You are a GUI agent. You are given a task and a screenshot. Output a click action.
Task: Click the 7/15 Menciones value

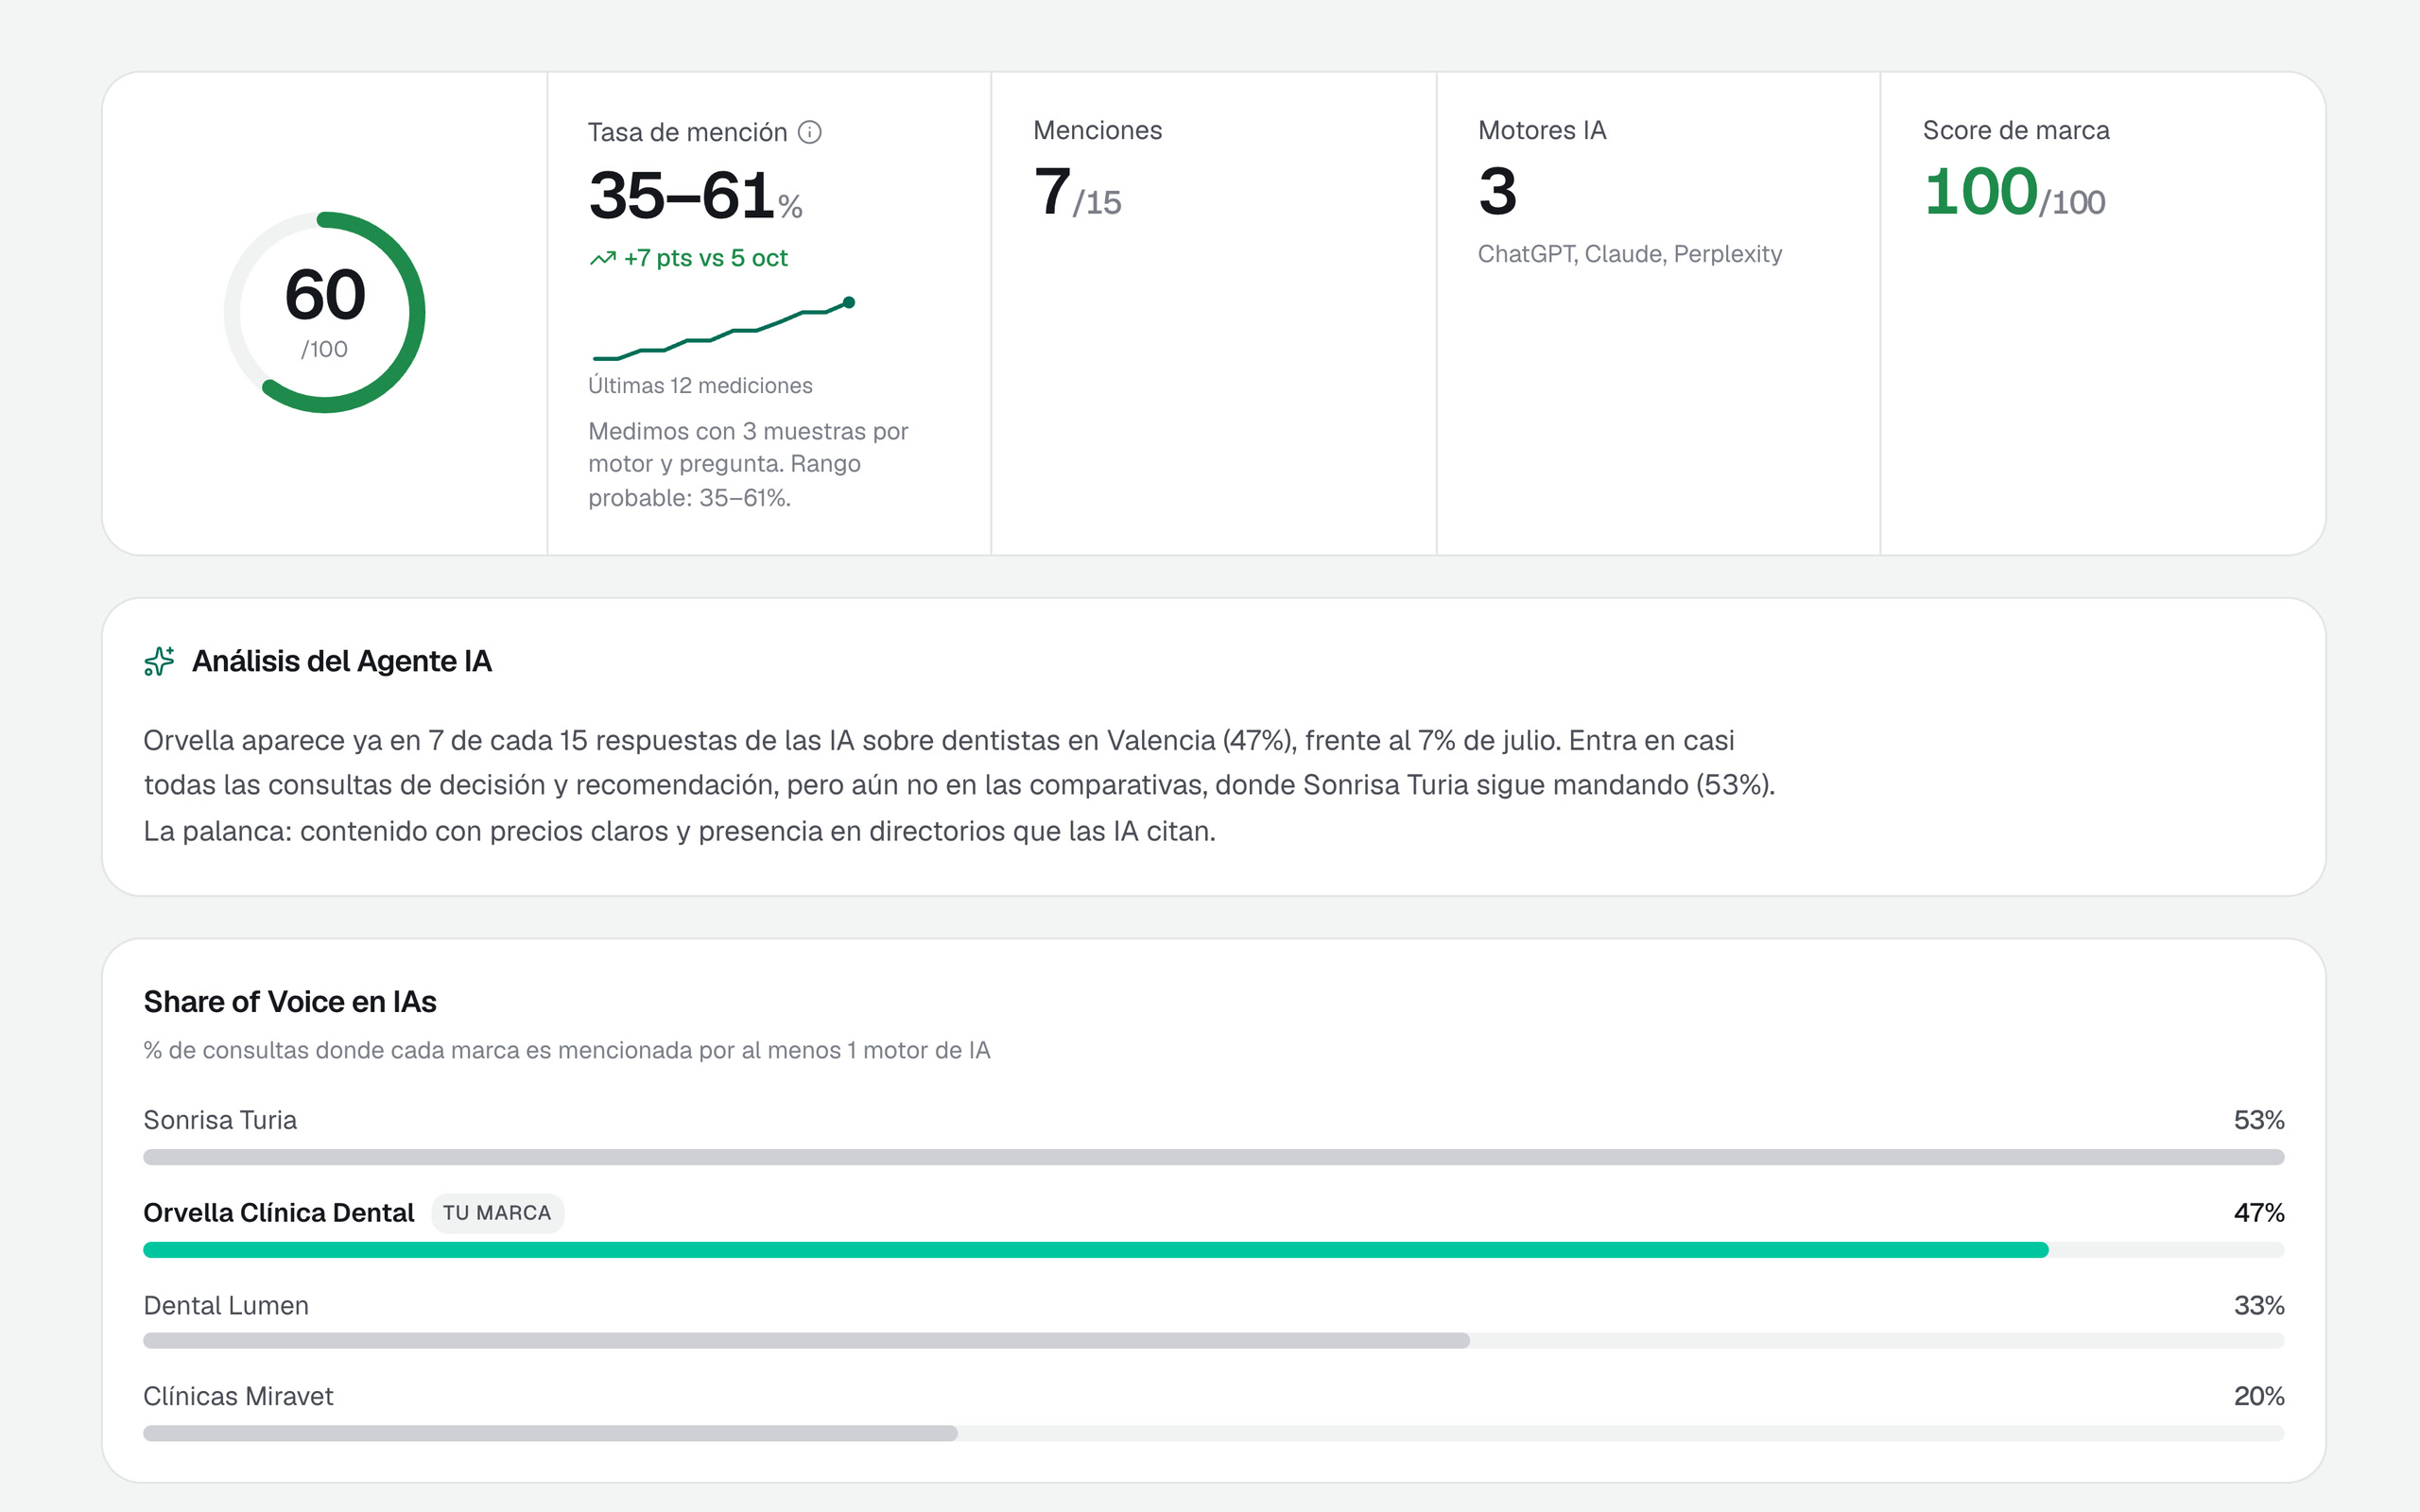[x=1077, y=192]
